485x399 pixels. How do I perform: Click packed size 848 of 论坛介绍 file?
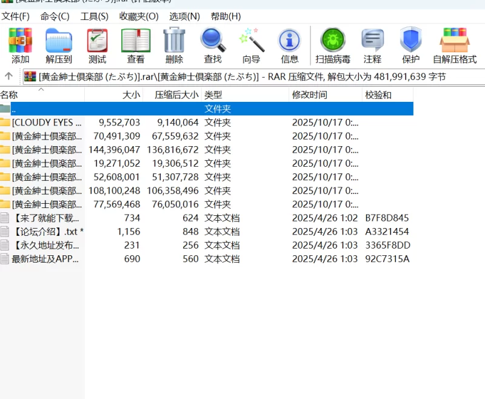(190, 232)
